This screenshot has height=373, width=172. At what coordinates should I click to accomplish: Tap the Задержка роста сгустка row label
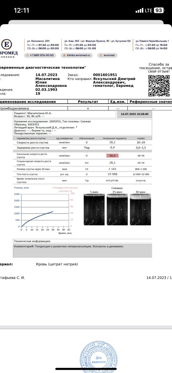[x=33, y=148]
